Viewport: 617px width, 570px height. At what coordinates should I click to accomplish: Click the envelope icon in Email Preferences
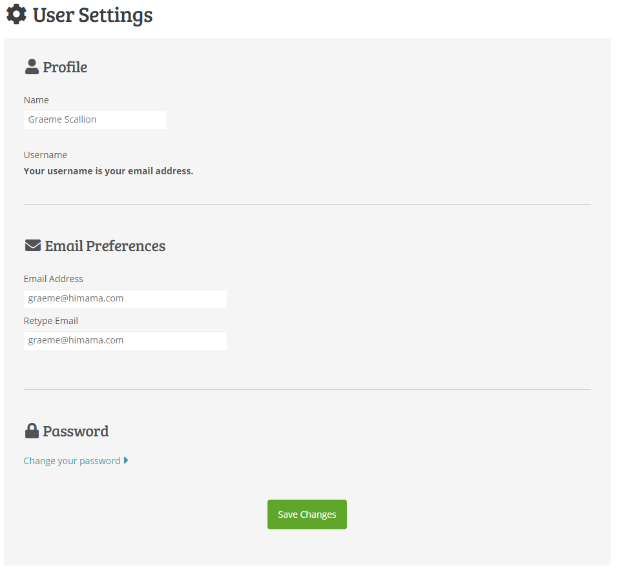point(32,245)
